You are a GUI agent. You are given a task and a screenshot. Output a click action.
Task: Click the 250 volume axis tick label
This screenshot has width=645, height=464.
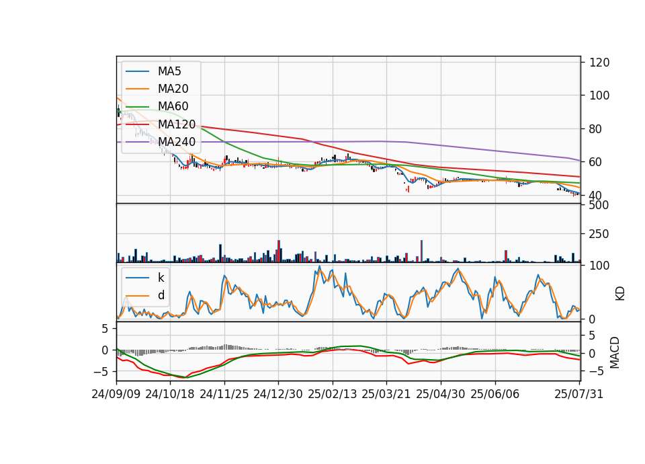click(599, 234)
